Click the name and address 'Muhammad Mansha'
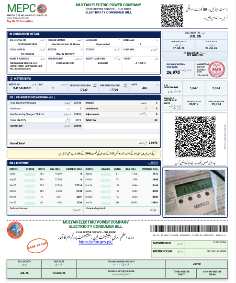Viewport: 236px width, 283px height. click(26, 66)
